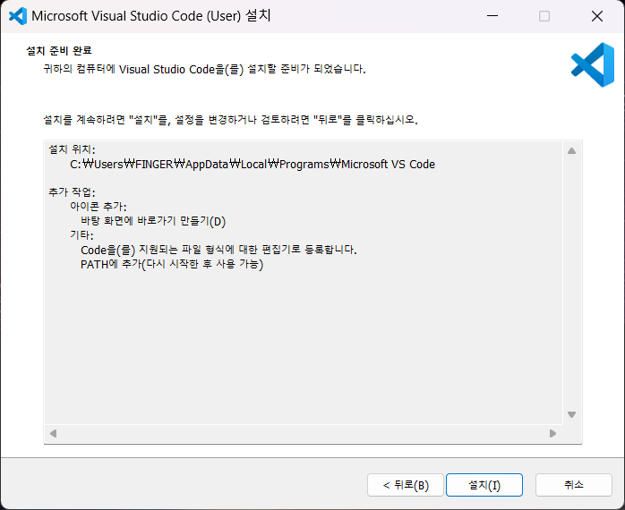Image resolution: width=625 pixels, height=510 pixels.
Task: Cancel setup with the 취소 button
Action: coord(574,485)
